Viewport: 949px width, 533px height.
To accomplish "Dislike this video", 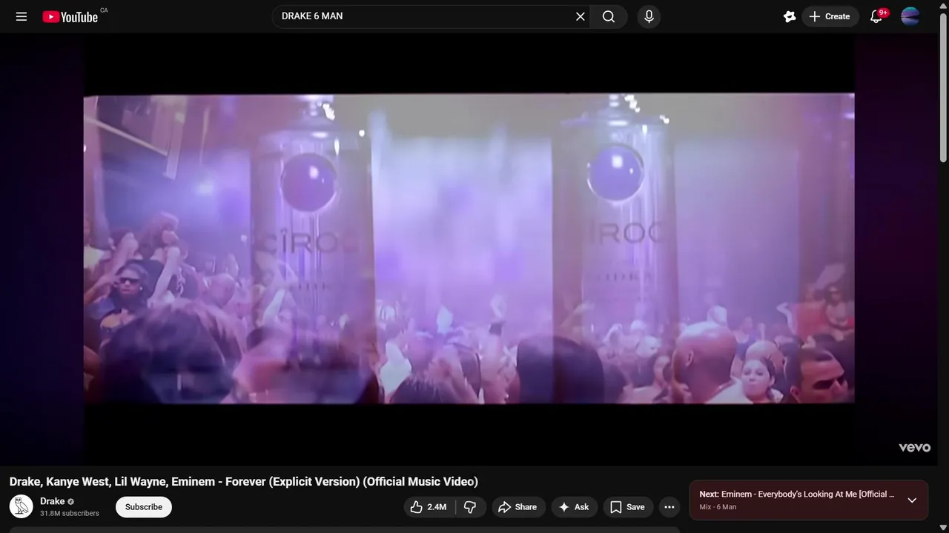I will pyautogui.click(x=471, y=507).
